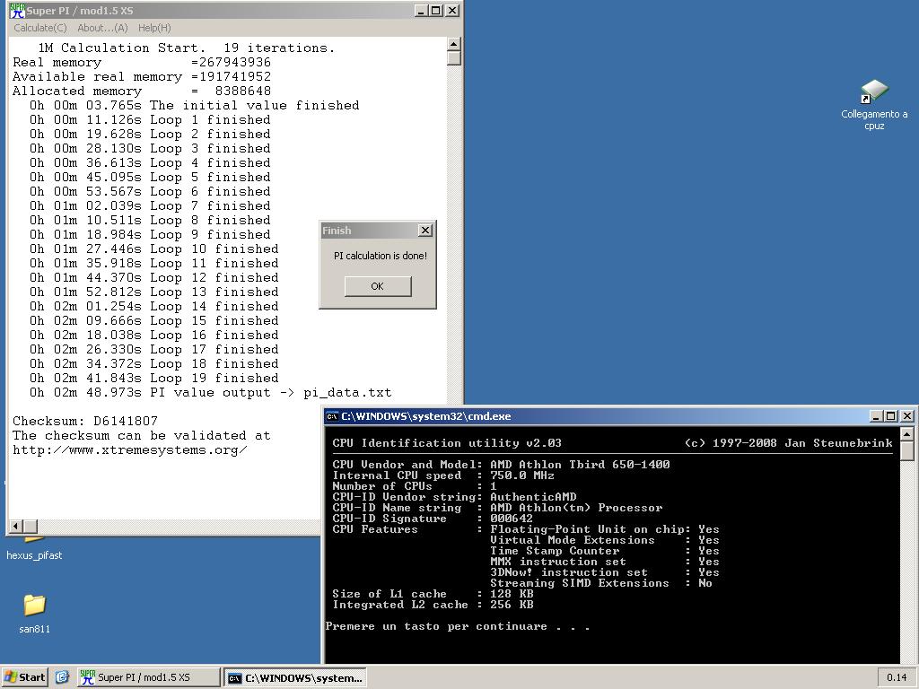This screenshot has height=689, width=919.
Task: Click the http://www.xtremesystems.org/ text
Action: coord(129,450)
